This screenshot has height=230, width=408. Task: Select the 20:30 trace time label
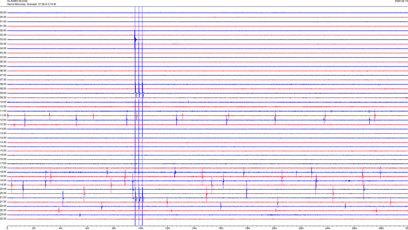pos(3,193)
